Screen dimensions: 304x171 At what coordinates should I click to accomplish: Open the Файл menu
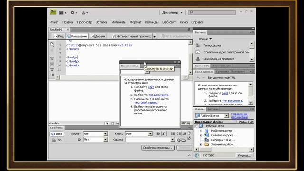[x=55, y=22]
